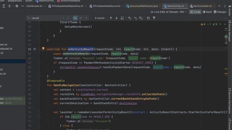
Task: Open the Device File Explorer panel
Action: click(x=229, y=101)
